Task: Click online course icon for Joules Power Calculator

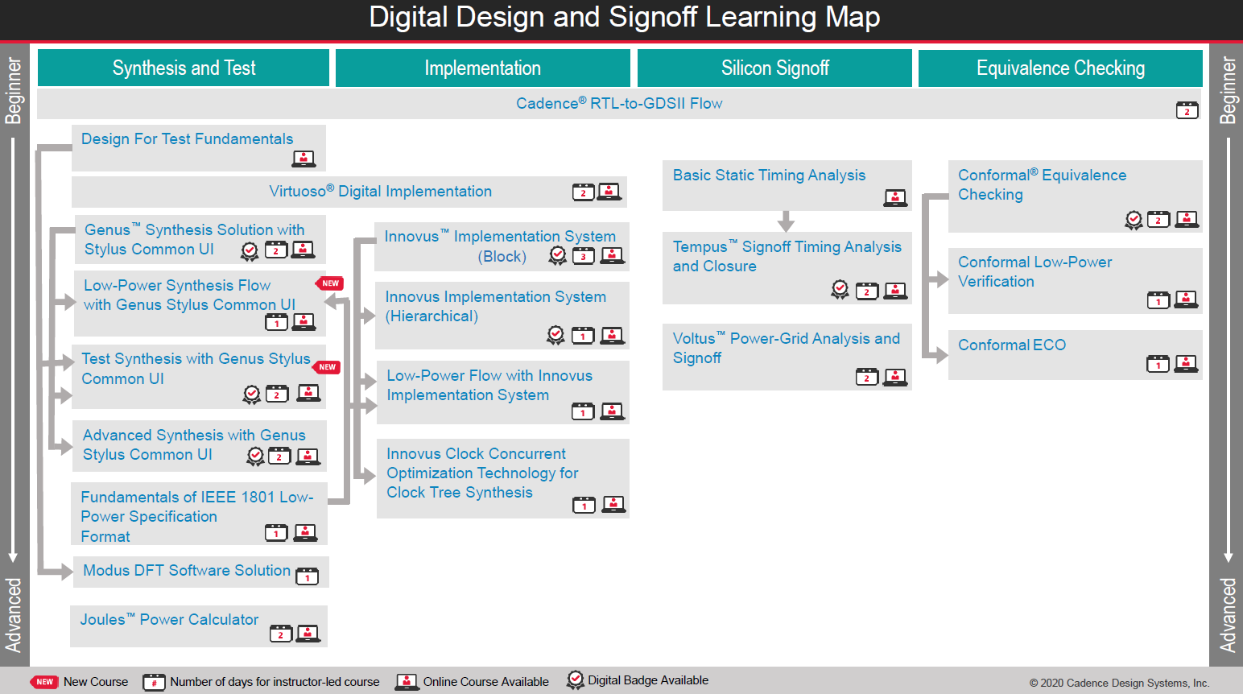Action: [x=308, y=634]
